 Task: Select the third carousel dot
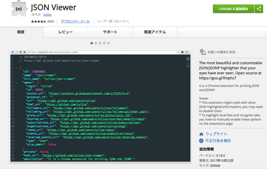pyautogui.click(x=100, y=43)
